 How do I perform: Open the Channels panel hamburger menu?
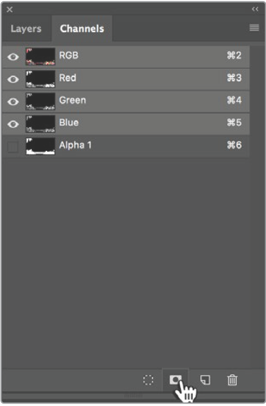point(254,28)
